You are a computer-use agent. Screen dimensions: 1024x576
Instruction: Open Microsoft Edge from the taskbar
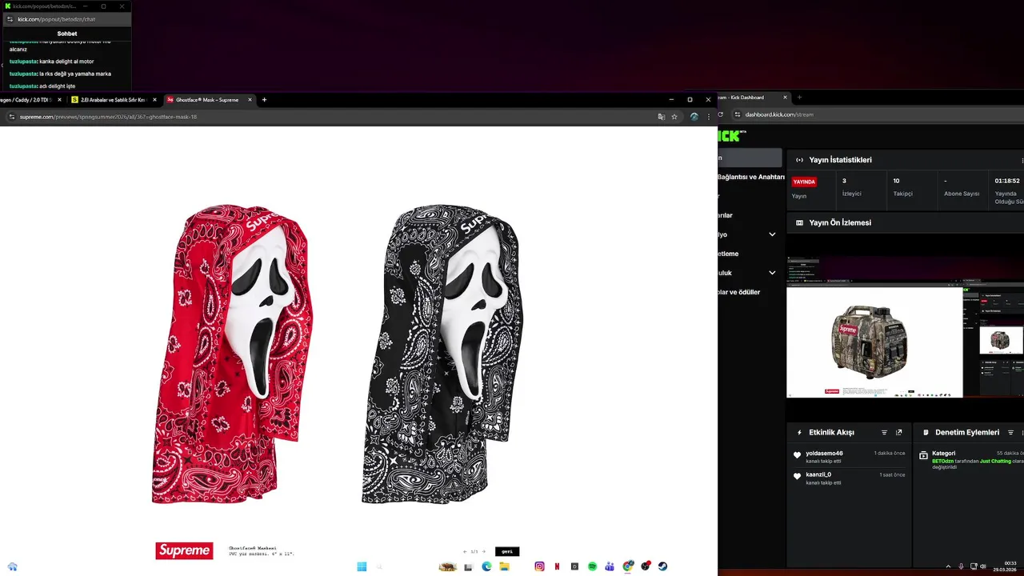486,566
